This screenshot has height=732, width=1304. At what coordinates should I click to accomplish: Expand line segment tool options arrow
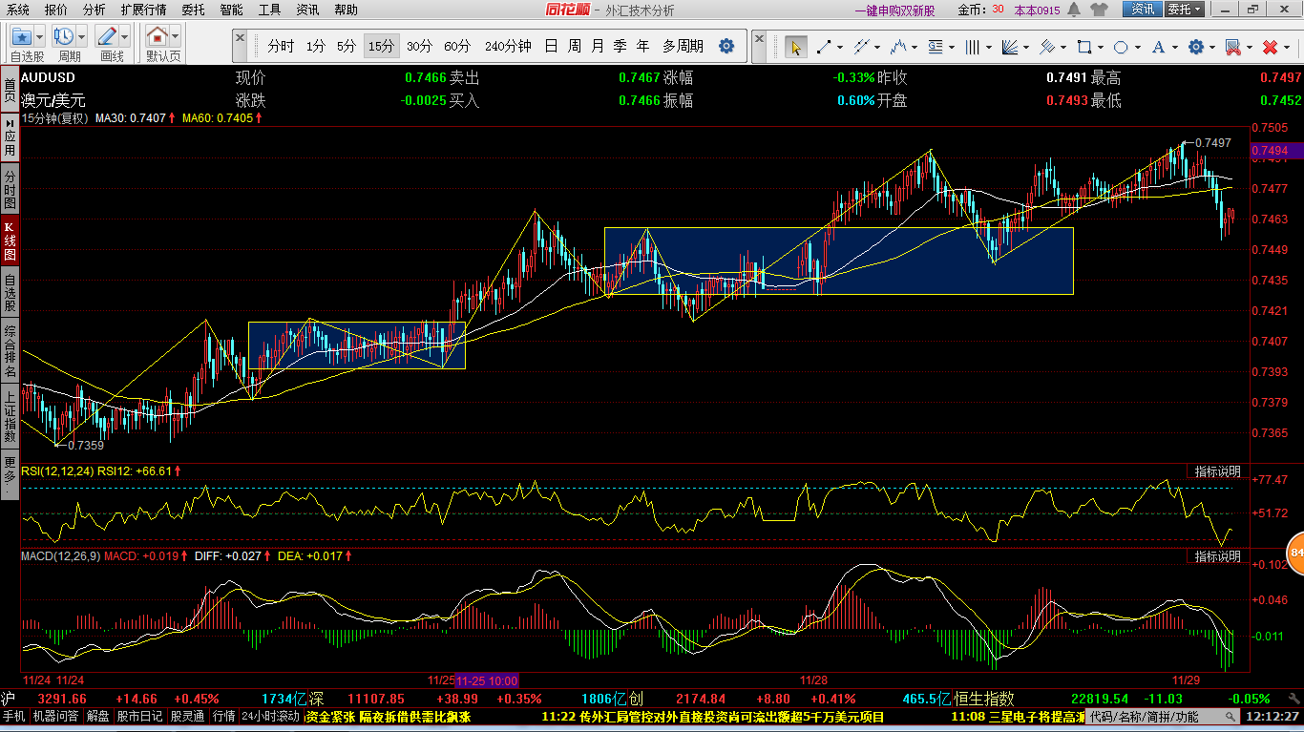point(838,47)
